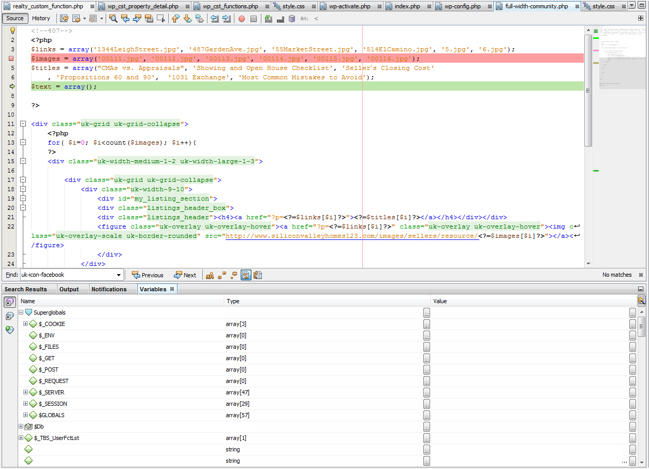Image resolution: width=649 pixels, height=469 pixels.
Task: Click the vertical scrollbar of the code editor
Action: click(587, 91)
